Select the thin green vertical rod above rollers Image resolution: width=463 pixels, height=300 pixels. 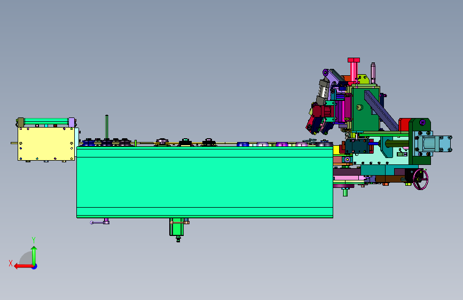(x=107, y=127)
